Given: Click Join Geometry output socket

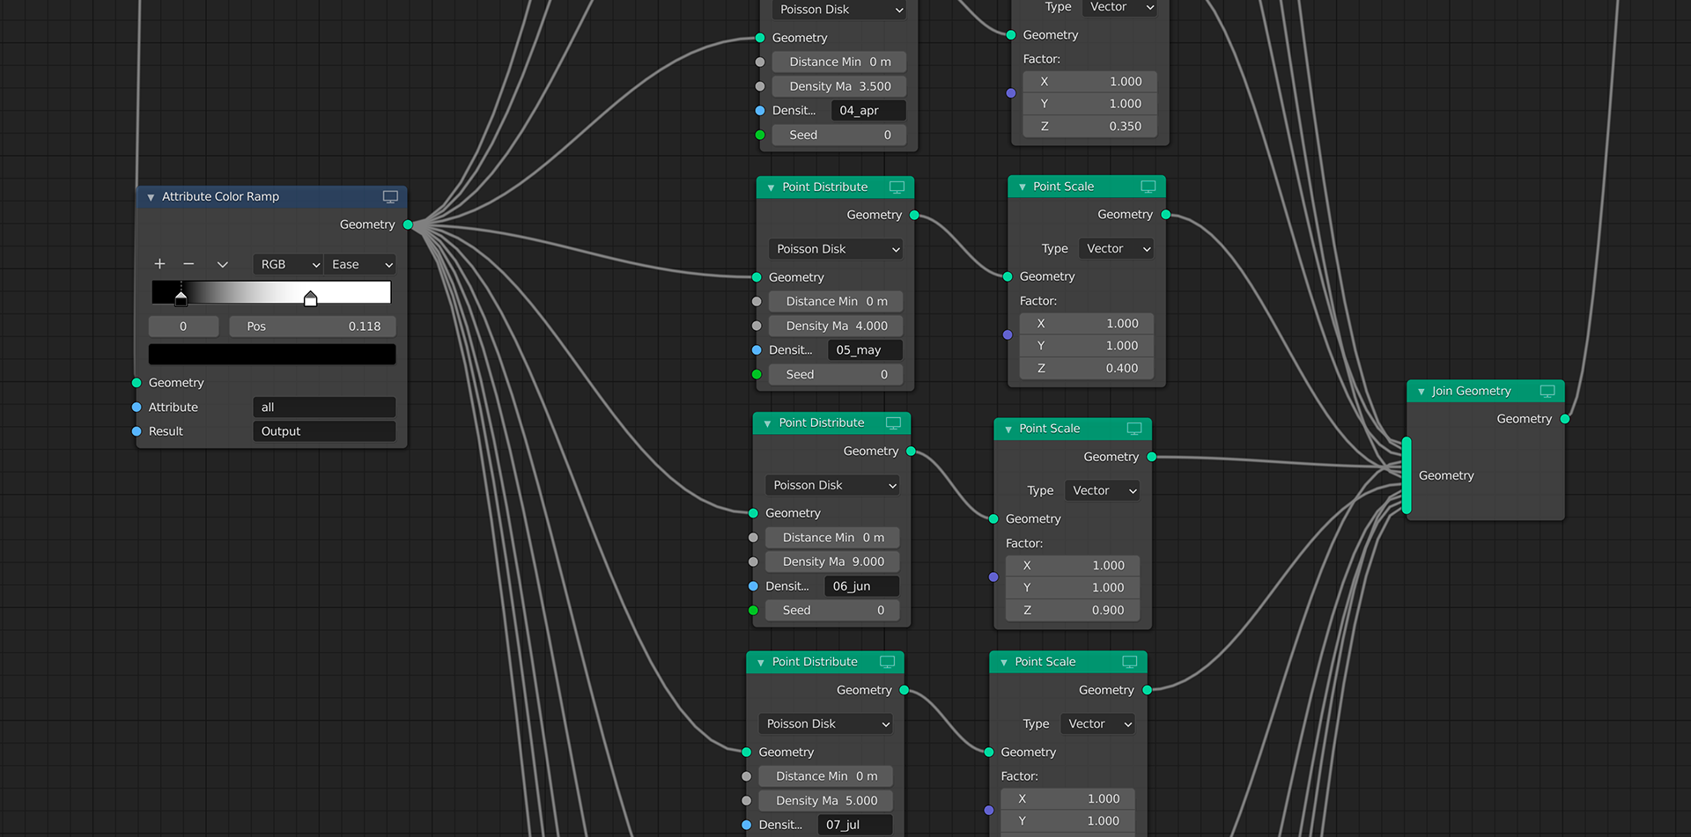Looking at the screenshot, I should coord(1565,419).
